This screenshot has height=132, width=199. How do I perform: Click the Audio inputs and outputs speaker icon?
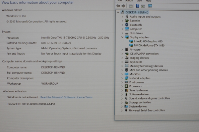coord(127,17)
